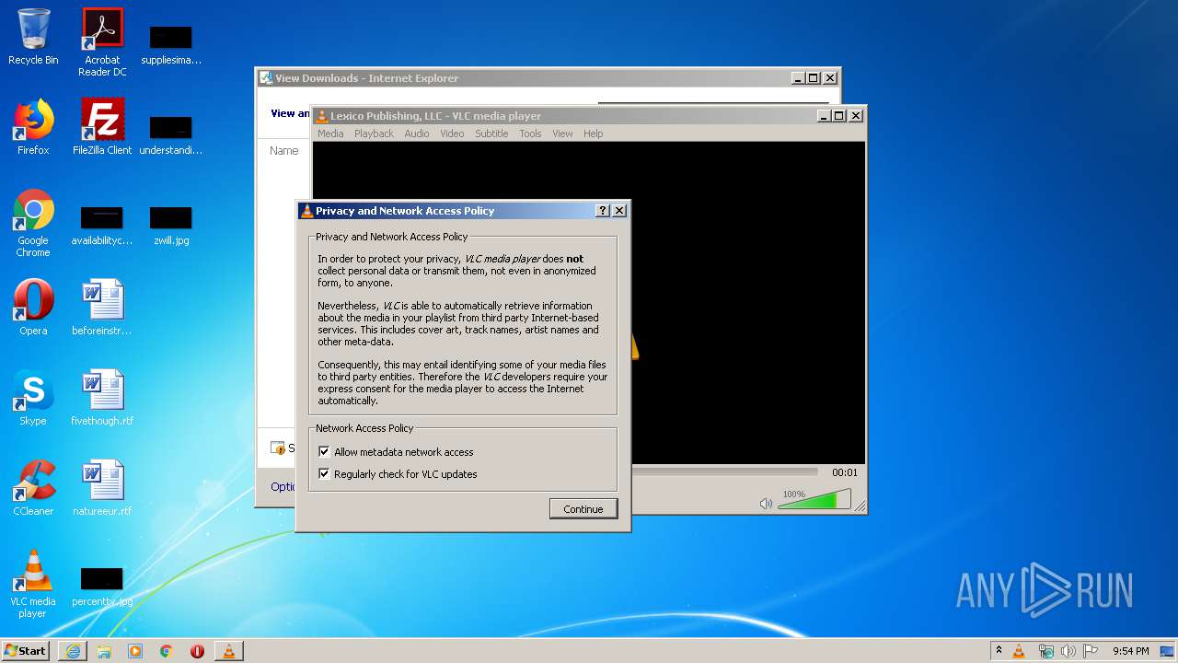Image resolution: width=1178 pixels, height=663 pixels.
Task: Click VLC elapsed time 00:01
Action: tap(845, 472)
